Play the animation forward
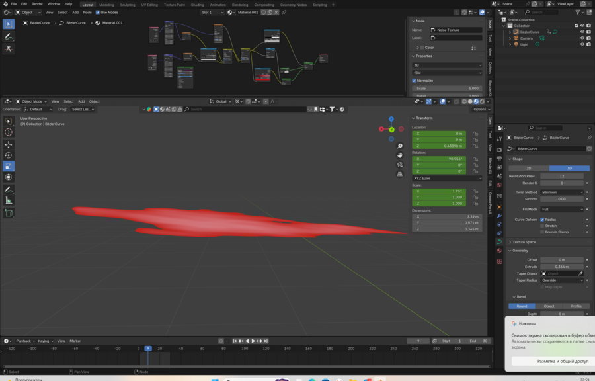Image resolution: width=595 pixels, height=381 pixels. pyautogui.click(x=253, y=341)
